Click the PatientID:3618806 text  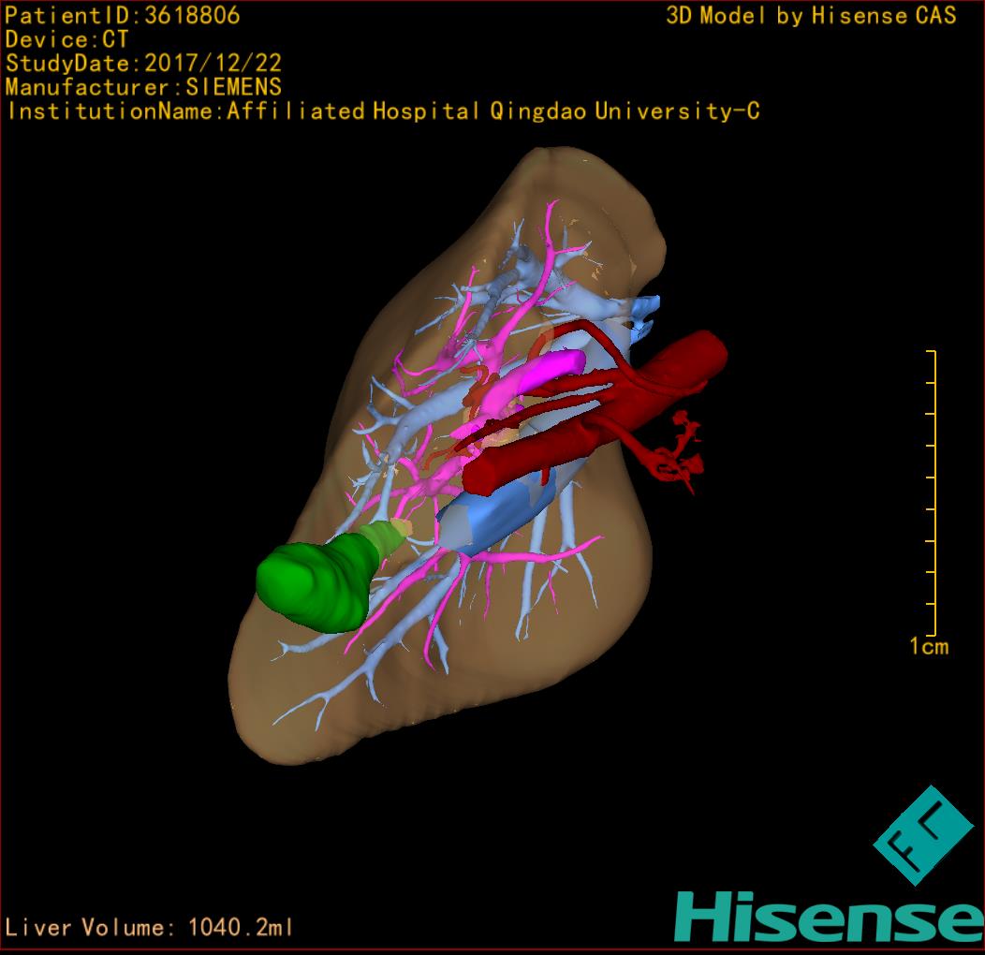[123, 15]
